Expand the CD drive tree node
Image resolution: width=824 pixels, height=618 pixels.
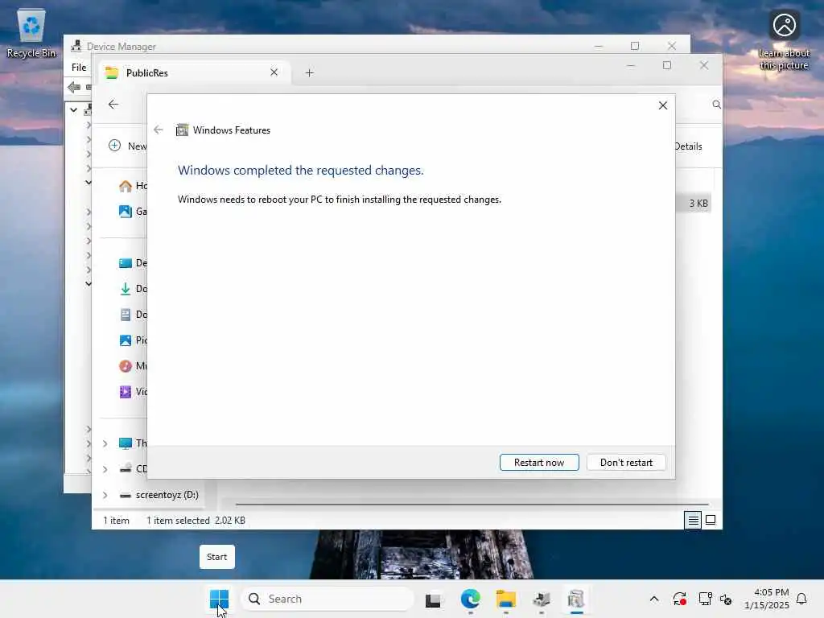coord(105,469)
